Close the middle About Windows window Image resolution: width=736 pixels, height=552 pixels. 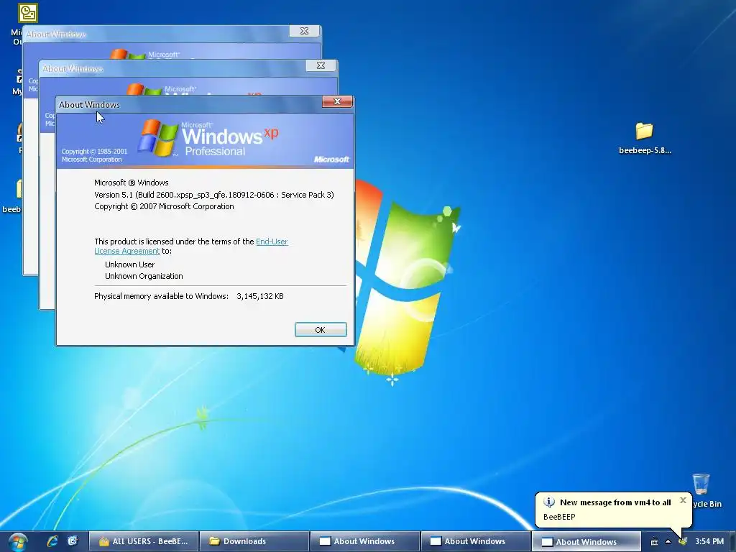pos(321,65)
